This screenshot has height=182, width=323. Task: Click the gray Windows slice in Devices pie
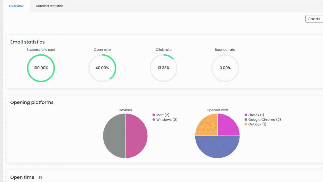(x=114, y=136)
